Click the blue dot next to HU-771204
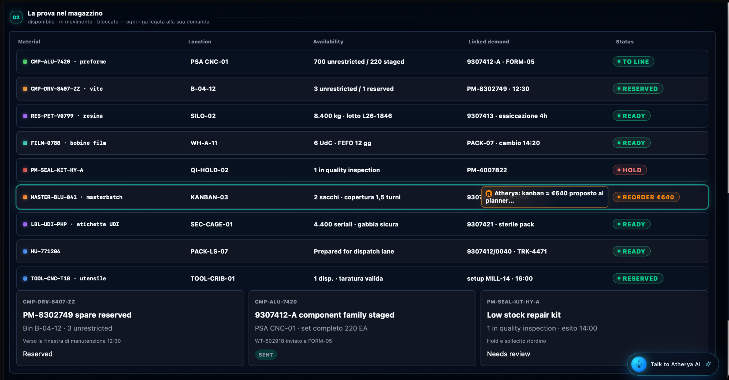This screenshot has height=380, width=729. (x=25, y=251)
